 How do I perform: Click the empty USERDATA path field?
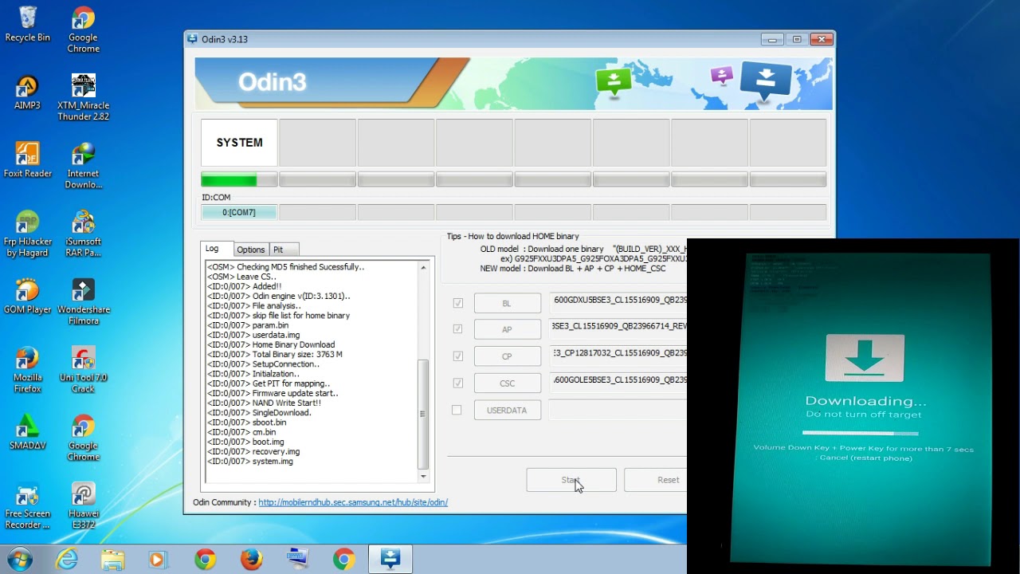(x=618, y=410)
